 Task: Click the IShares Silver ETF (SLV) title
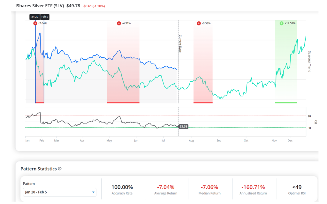pos(40,6)
